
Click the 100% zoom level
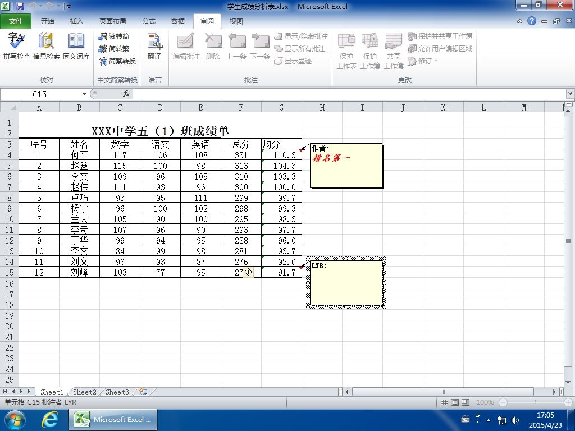coord(485,402)
